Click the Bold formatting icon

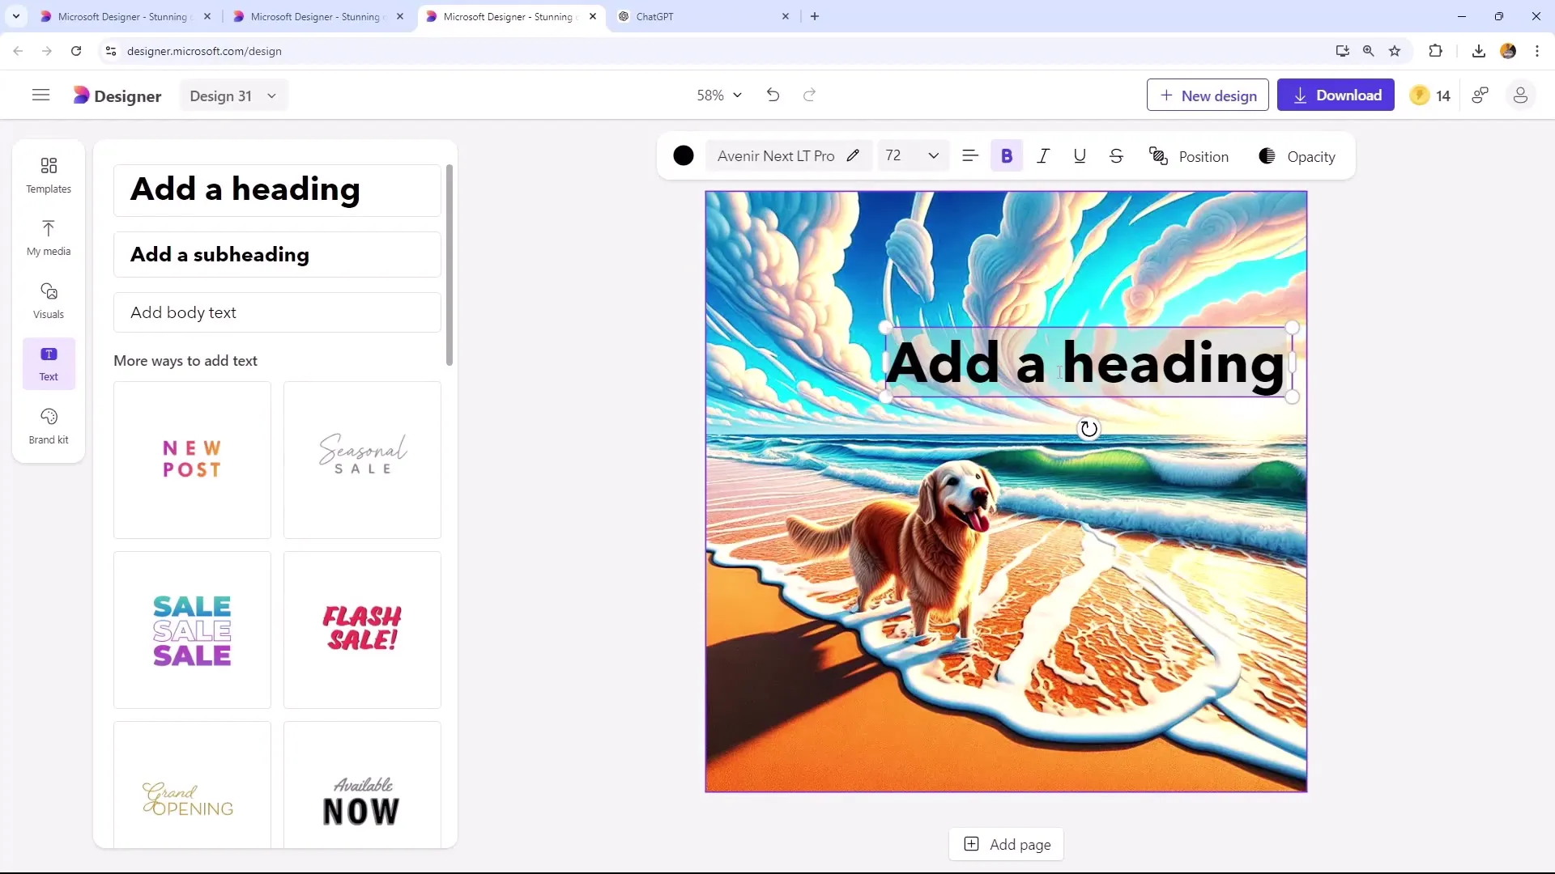tap(1008, 157)
